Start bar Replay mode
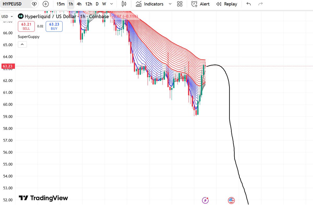The width and height of the screenshot is (313, 205). [x=227, y=4]
